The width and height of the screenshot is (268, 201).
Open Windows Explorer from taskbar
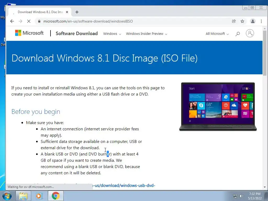click(23, 196)
